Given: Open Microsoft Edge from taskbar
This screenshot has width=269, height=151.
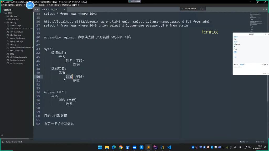Looking at the screenshot, I should (x=114, y=147).
